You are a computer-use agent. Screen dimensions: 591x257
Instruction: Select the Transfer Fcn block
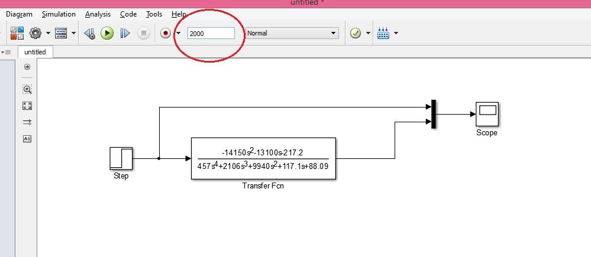coord(263,158)
